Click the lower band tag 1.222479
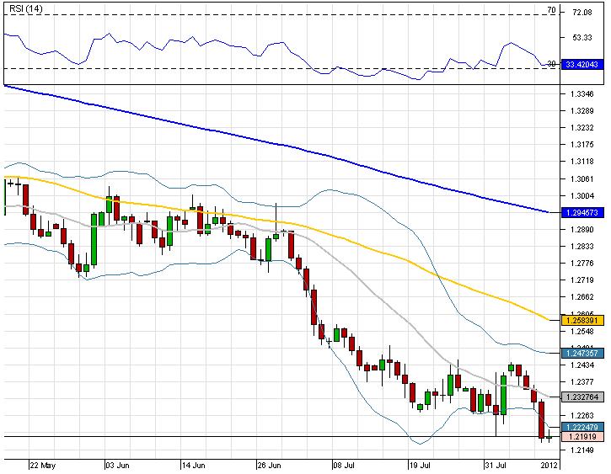This screenshot has height=474, width=611. (x=579, y=427)
